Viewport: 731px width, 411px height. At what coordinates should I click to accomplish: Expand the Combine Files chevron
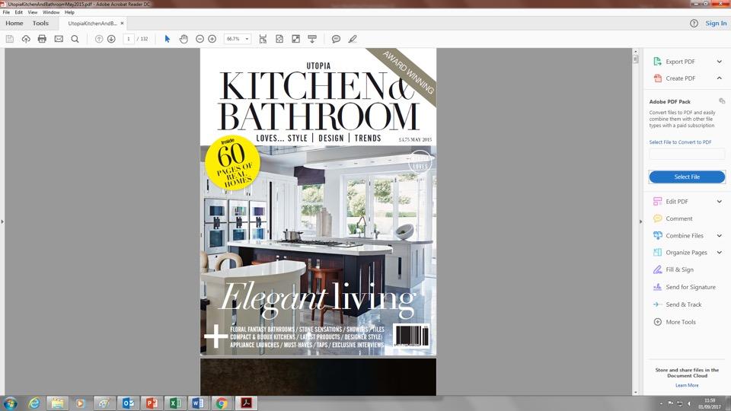pyautogui.click(x=720, y=236)
